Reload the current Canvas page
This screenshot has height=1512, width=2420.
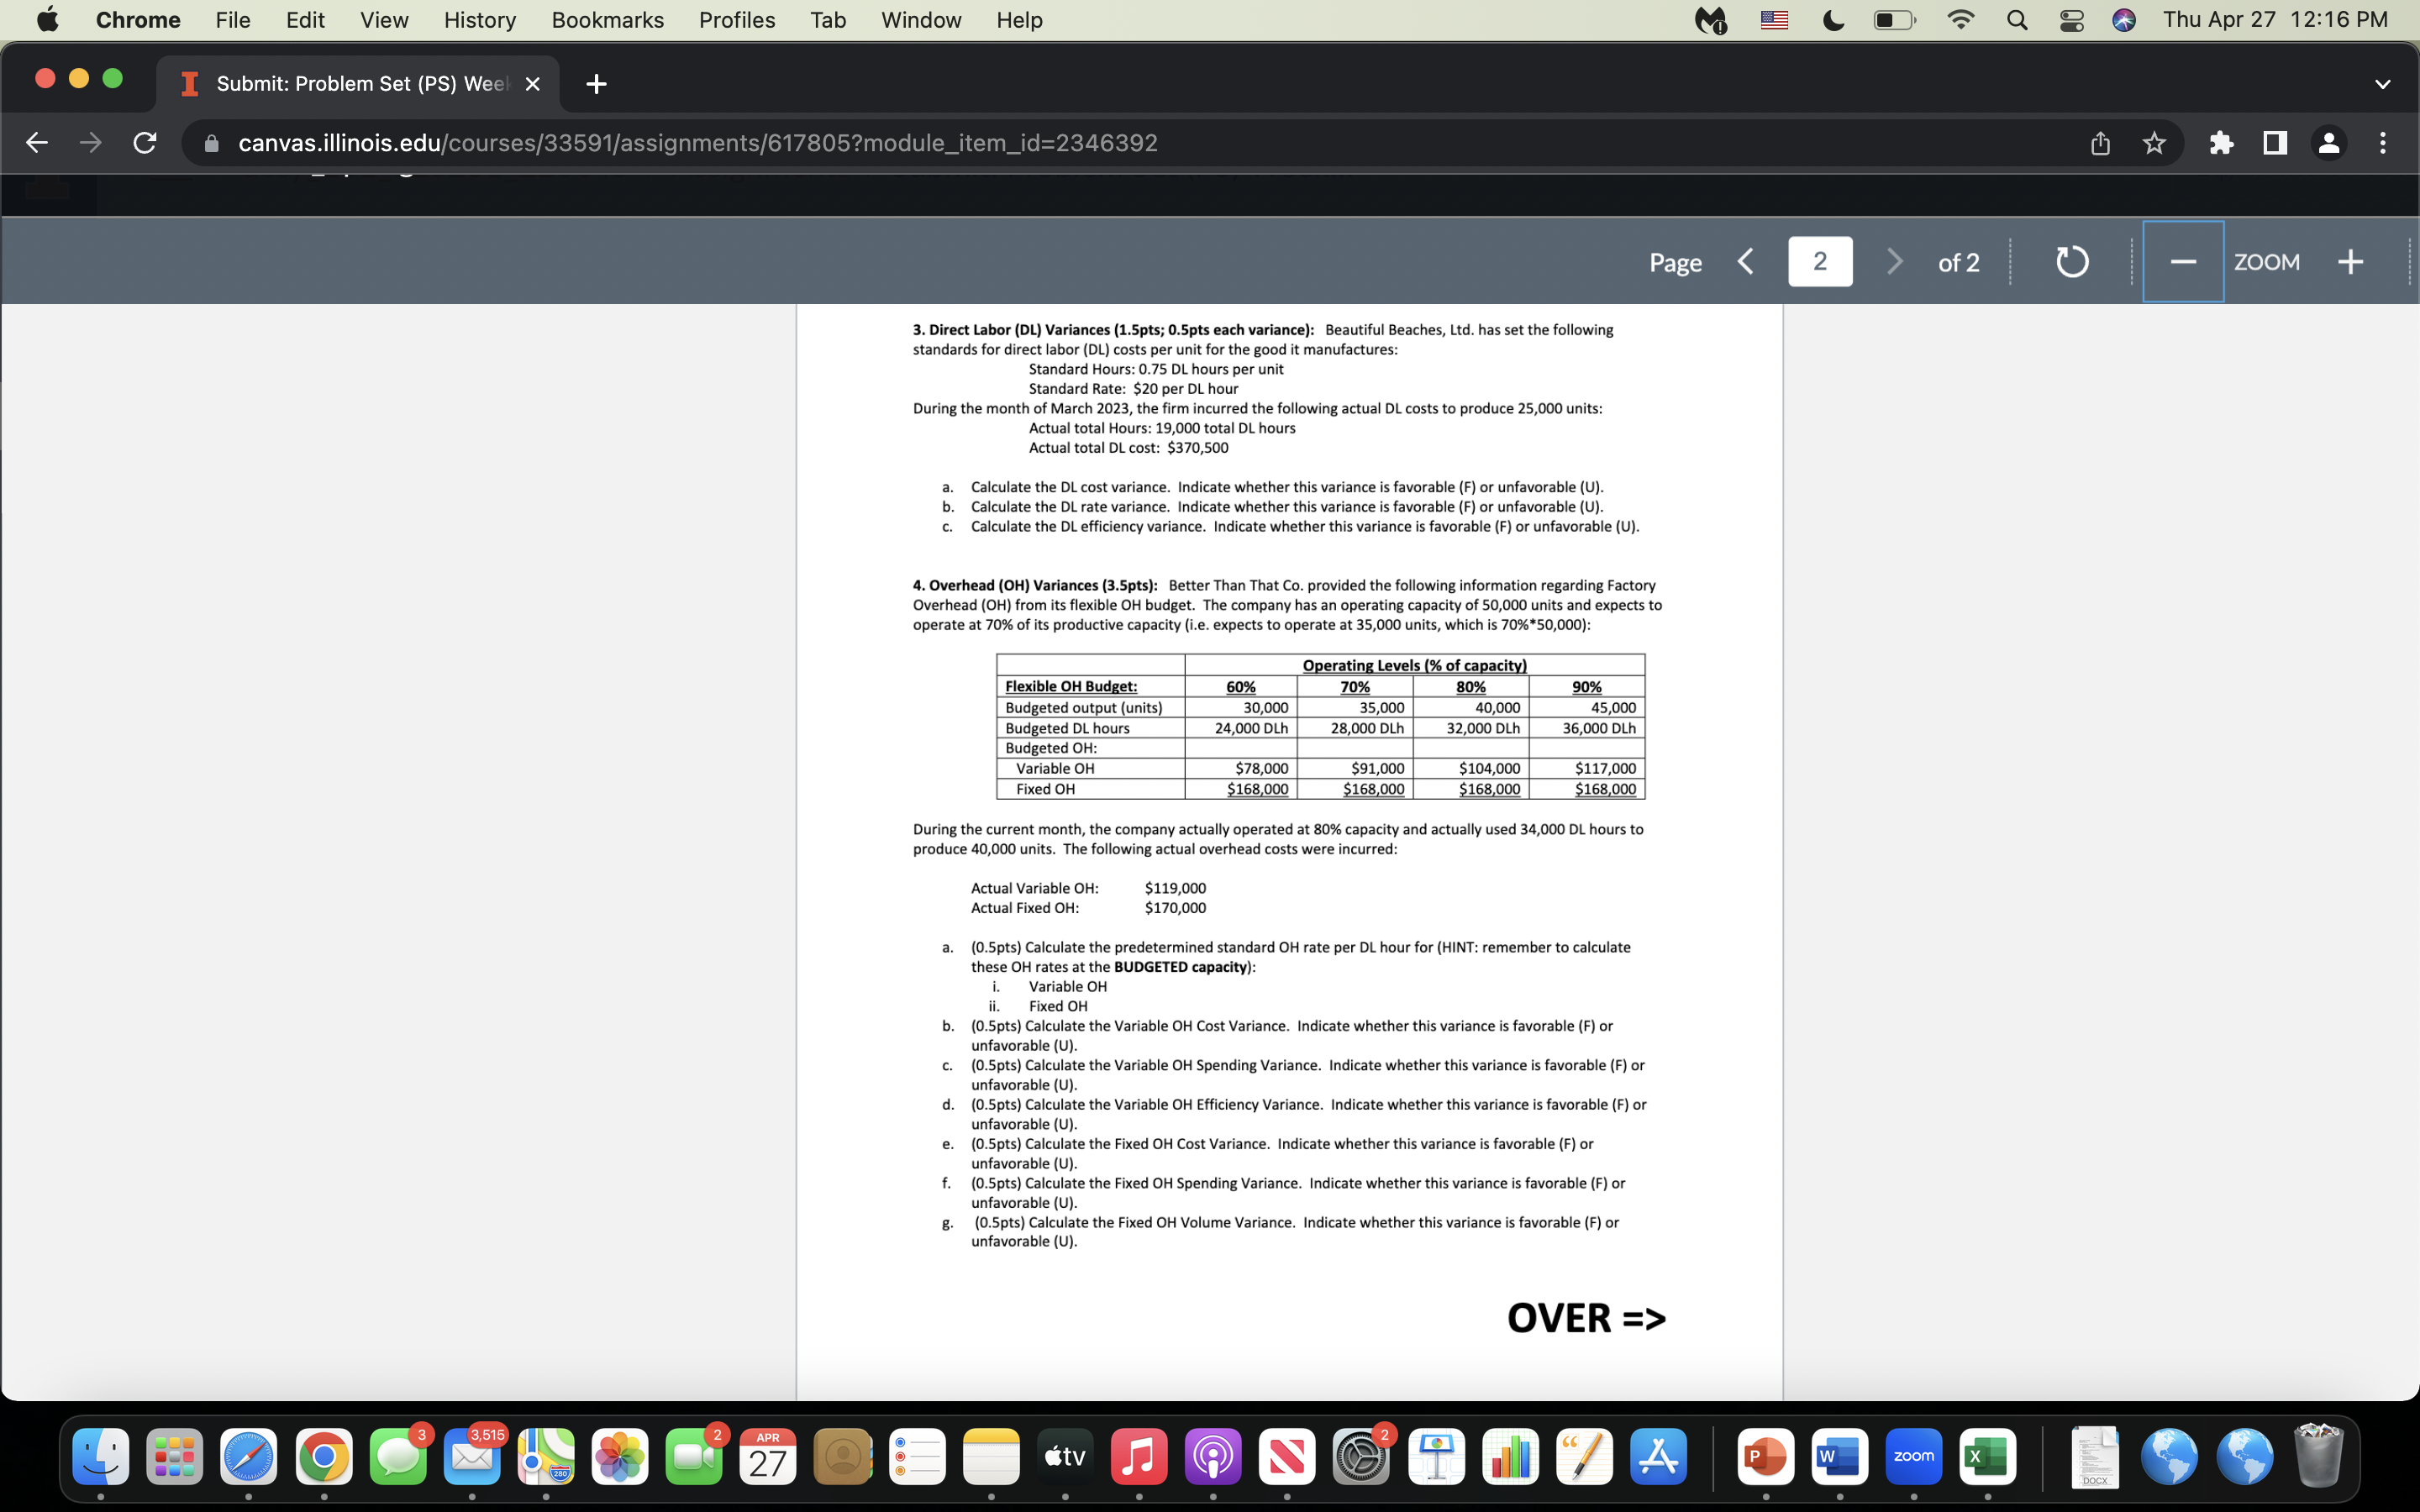point(144,143)
